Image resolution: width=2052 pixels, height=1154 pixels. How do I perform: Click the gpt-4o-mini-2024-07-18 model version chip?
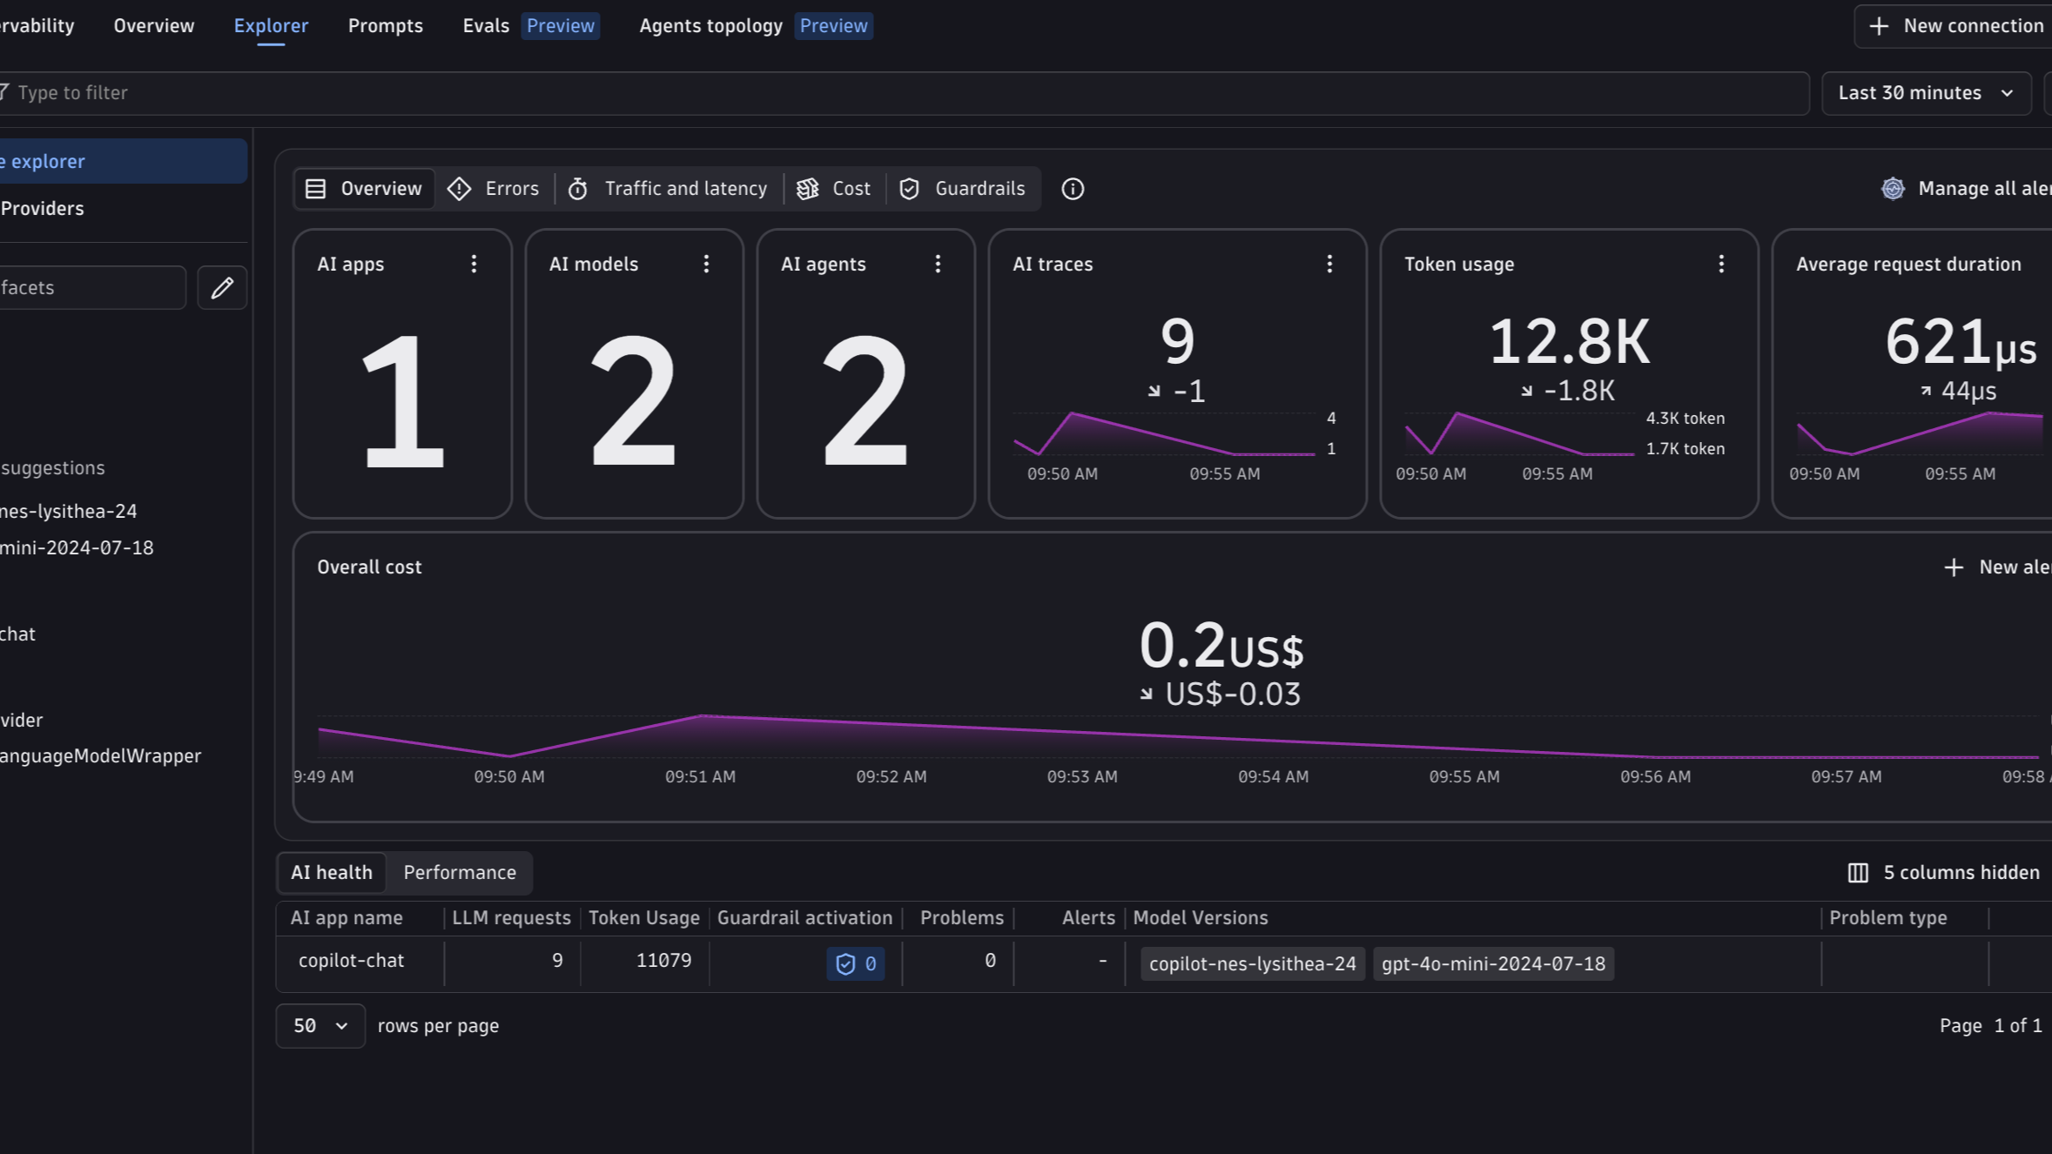click(1493, 964)
